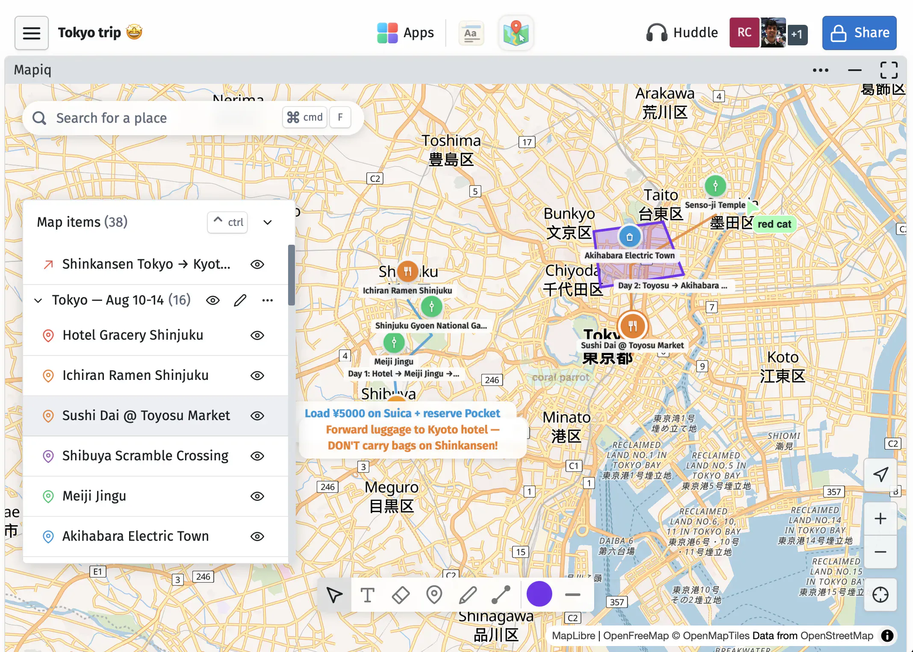913x652 pixels.
Task: Zoom out the map
Action: 880,552
